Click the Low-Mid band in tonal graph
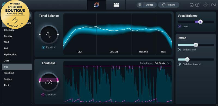This screenshot has width=218, height=106. click(x=114, y=34)
